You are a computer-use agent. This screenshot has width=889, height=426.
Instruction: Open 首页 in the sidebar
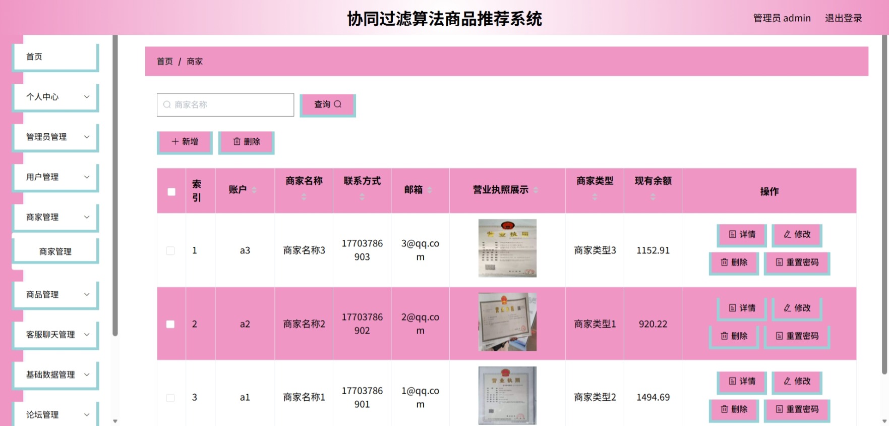coord(55,57)
